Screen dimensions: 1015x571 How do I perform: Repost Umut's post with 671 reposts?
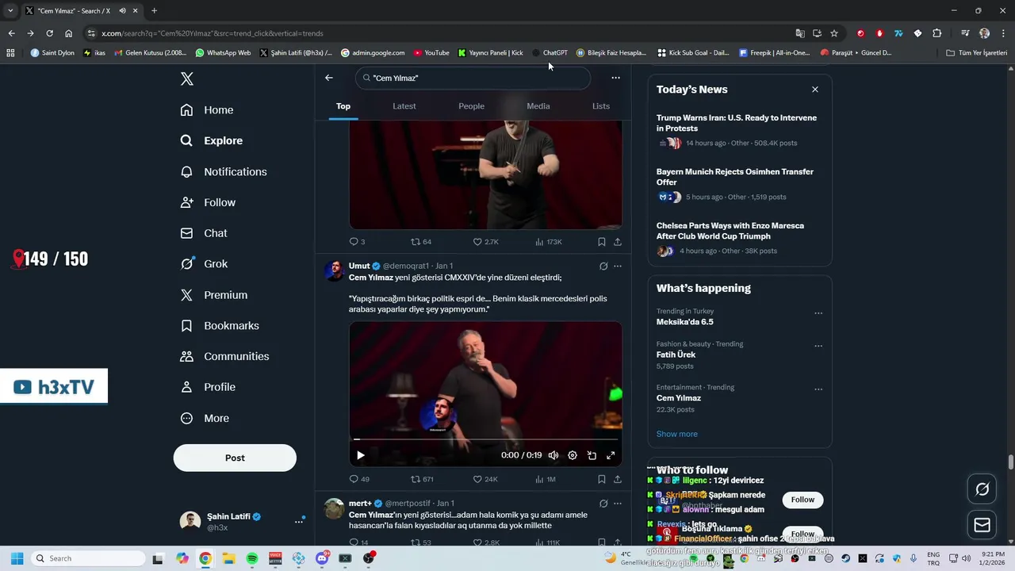[422, 480]
